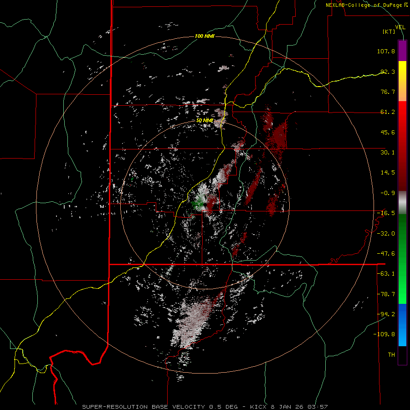Click the [KT] units label

point(389,31)
